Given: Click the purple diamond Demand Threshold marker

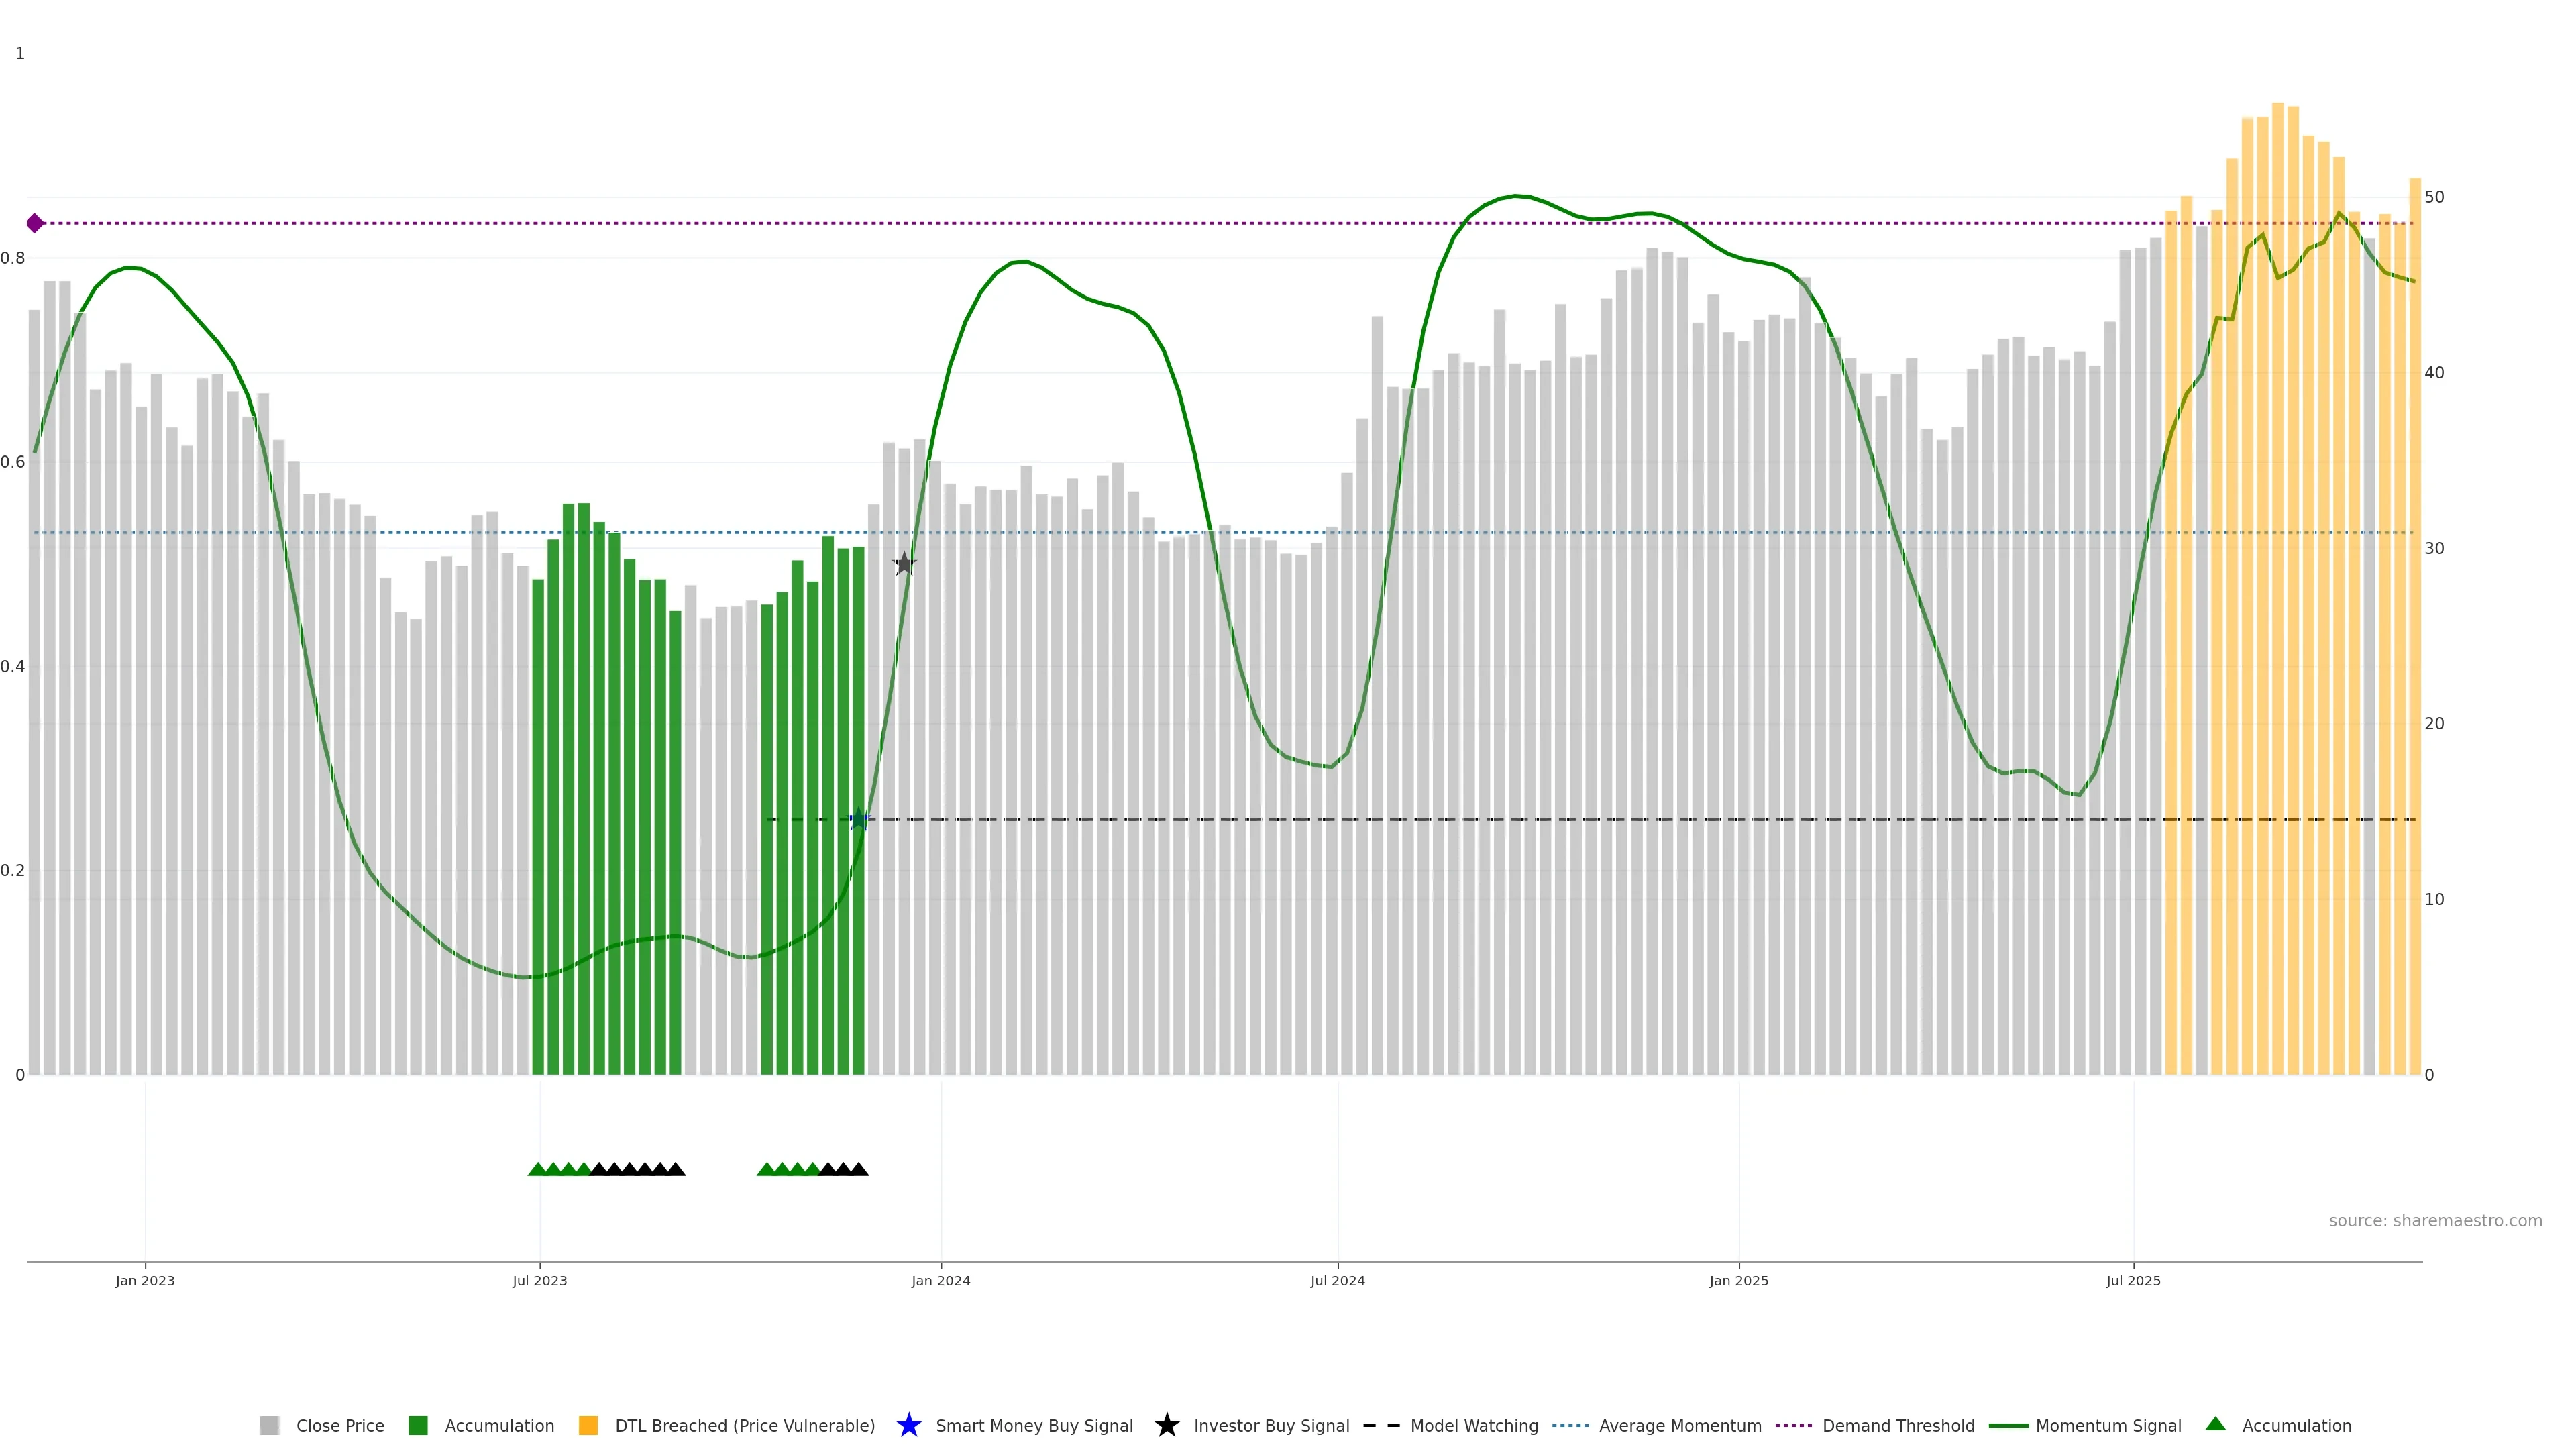Looking at the screenshot, I should 35,223.
